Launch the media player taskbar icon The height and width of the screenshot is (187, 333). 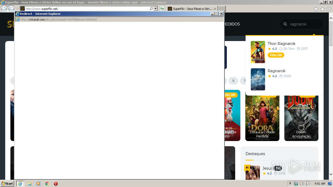pyautogui.click(x=38, y=184)
